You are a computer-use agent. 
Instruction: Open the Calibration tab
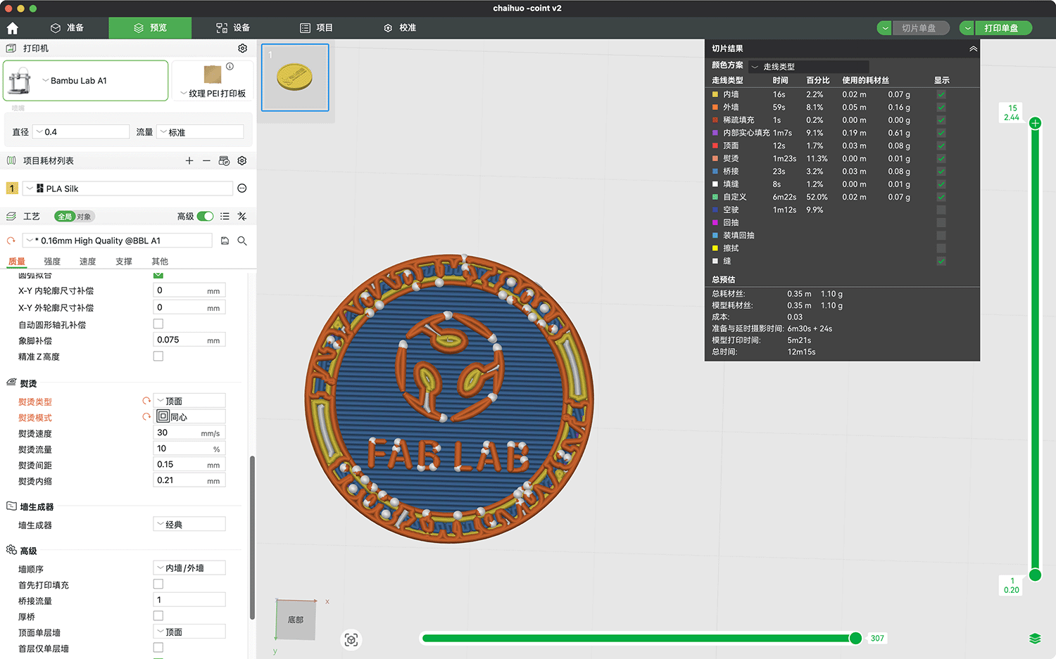pyautogui.click(x=400, y=28)
